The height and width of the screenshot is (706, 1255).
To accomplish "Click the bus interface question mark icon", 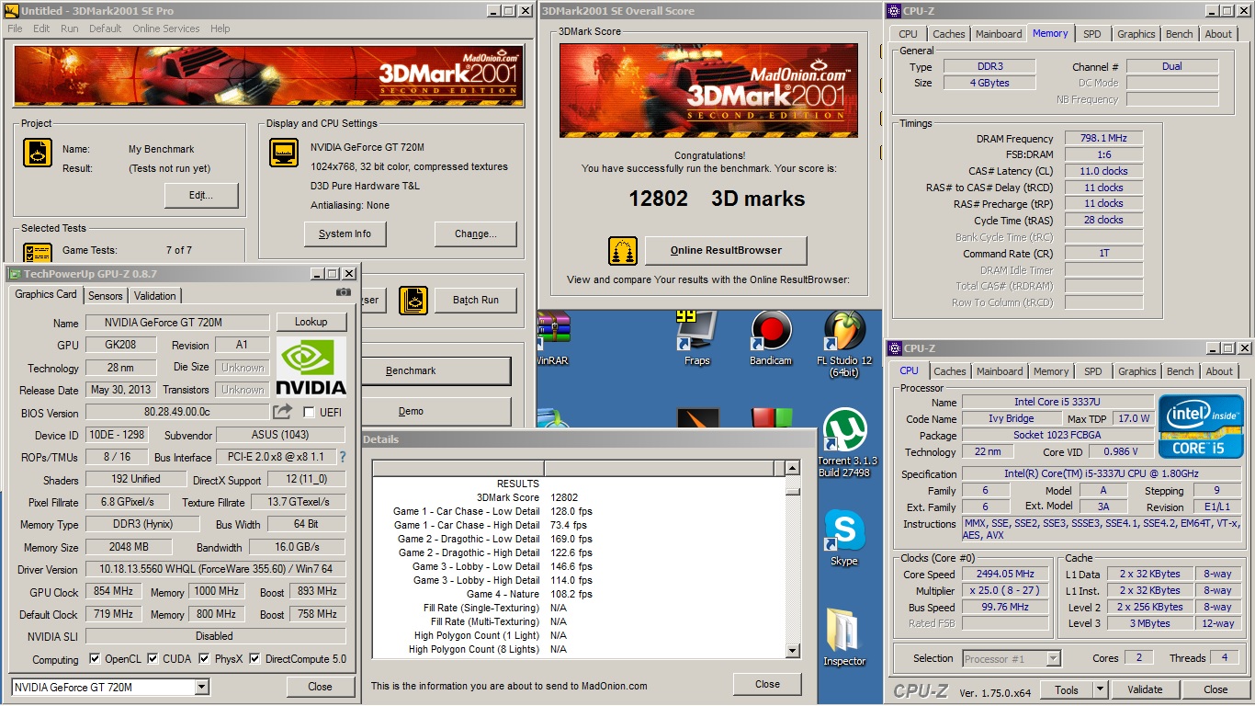I will (x=343, y=457).
